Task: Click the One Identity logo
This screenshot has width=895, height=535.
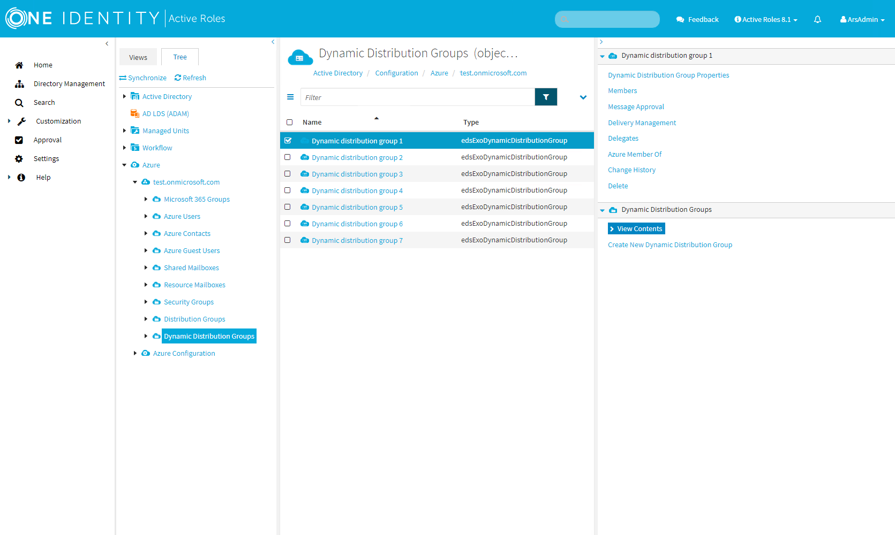Action: tap(83, 18)
